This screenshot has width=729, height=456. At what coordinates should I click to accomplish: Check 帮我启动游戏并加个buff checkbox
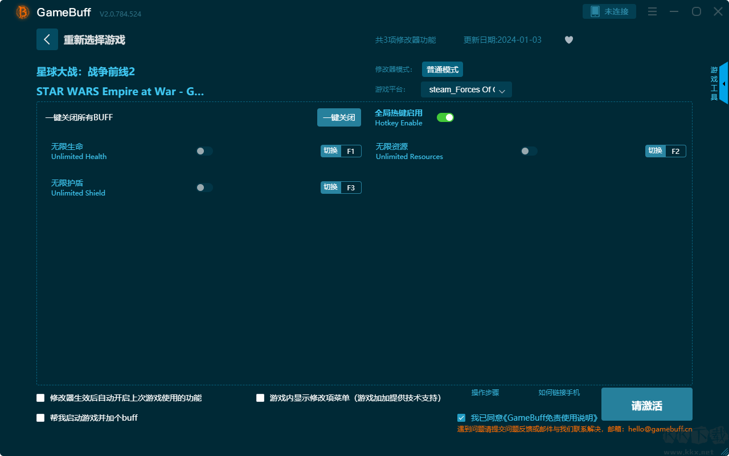(40, 418)
